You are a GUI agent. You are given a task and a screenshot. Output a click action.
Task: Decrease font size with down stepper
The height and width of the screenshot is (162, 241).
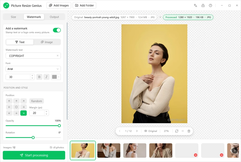(32, 78)
